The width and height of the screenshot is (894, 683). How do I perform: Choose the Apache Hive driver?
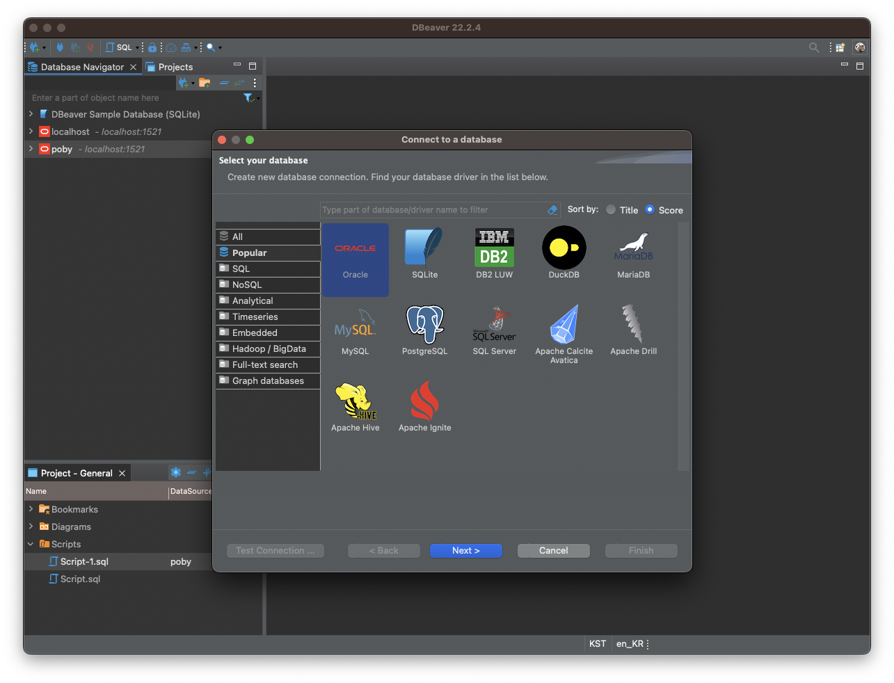pyautogui.click(x=356, y=408)
